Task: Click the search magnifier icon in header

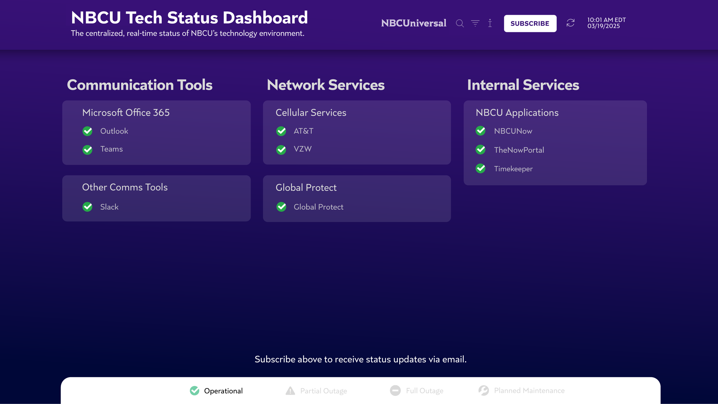Action: [x=460, y=23]
